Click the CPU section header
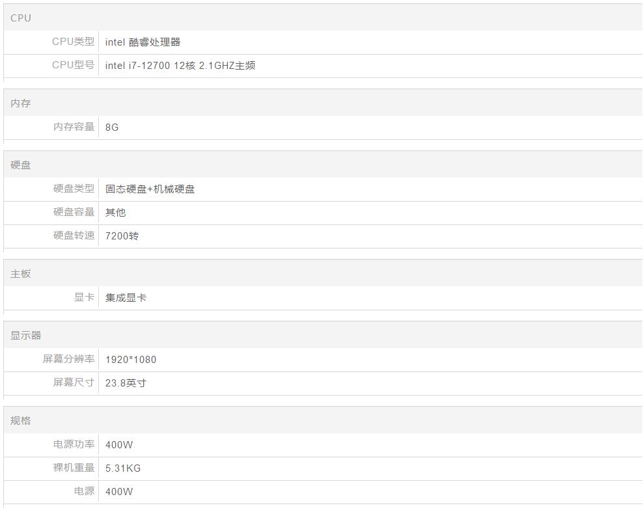 21,18
